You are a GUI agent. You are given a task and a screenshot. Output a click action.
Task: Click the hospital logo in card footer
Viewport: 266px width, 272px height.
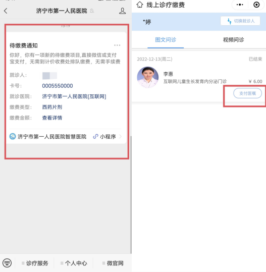coord(13,137)
